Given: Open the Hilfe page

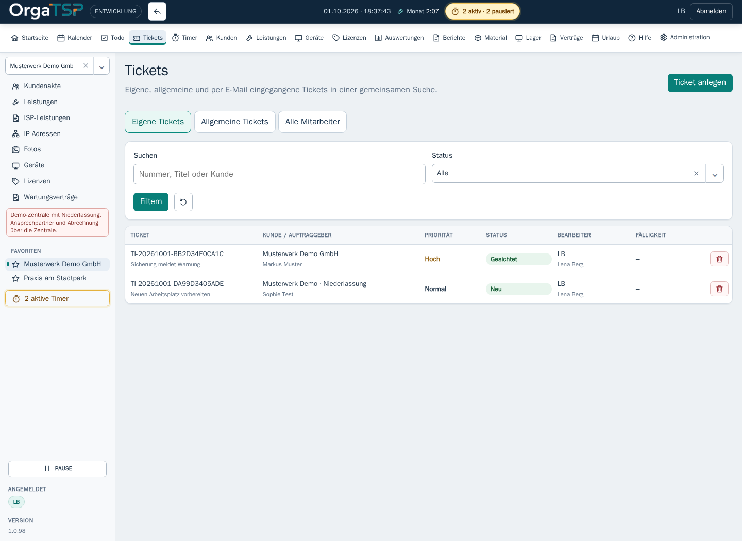Looking at the screenshot, I should [640, 38].
